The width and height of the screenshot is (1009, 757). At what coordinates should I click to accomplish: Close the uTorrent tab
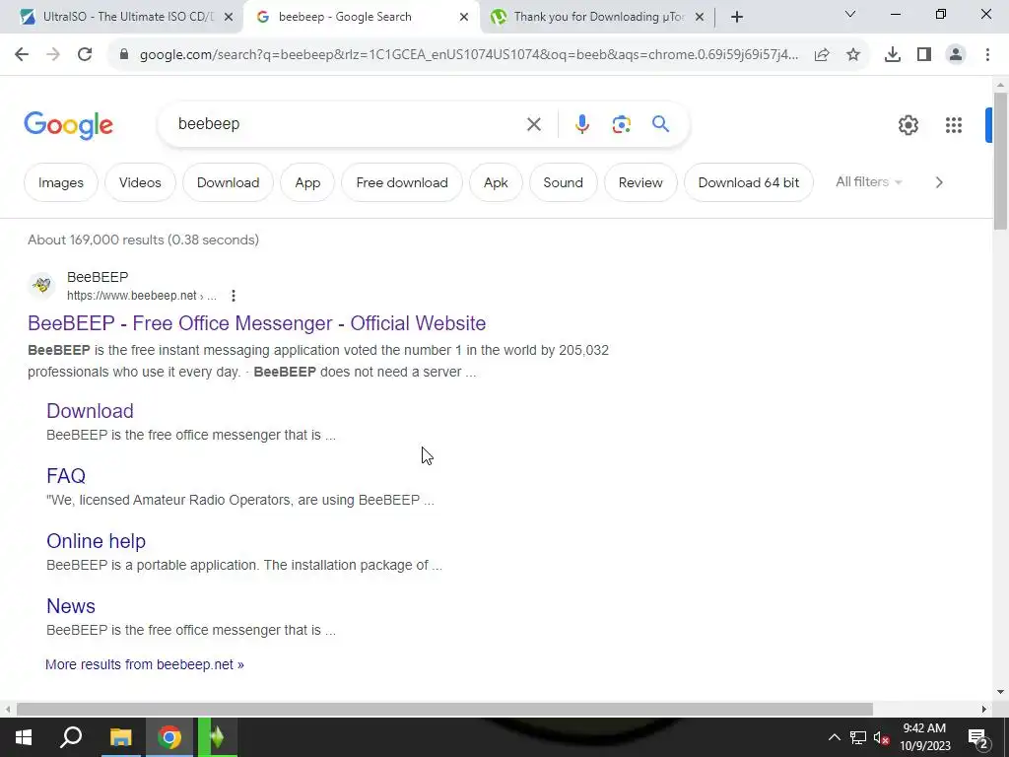pyautogui.click(x=701, y=18)
